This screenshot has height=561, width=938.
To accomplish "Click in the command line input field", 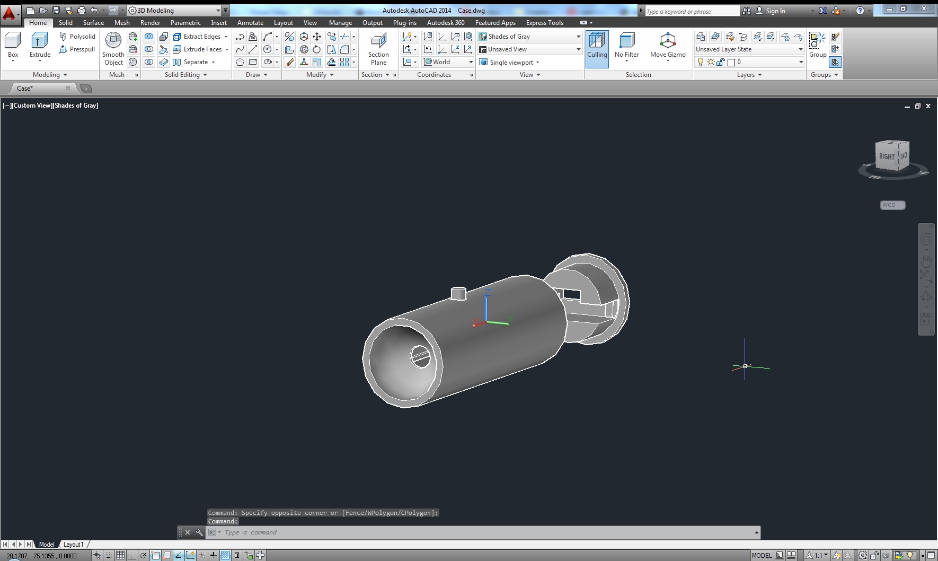I will [x=488, y=532].
